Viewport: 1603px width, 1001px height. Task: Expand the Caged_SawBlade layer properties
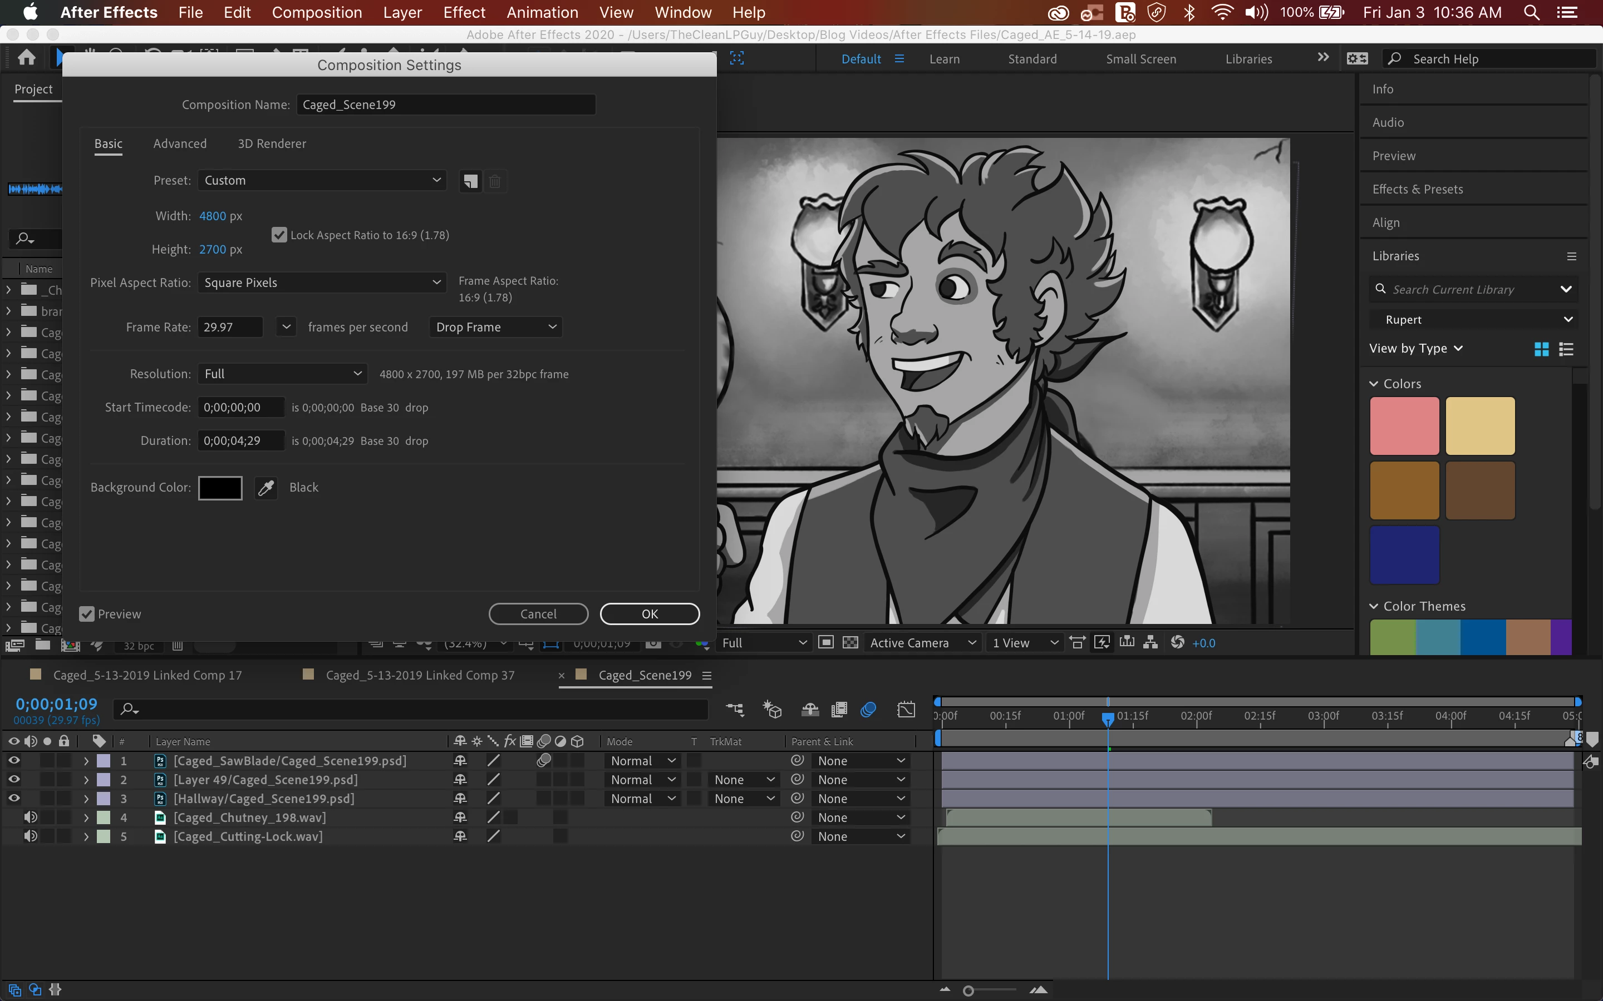click(x=86, y=761)
